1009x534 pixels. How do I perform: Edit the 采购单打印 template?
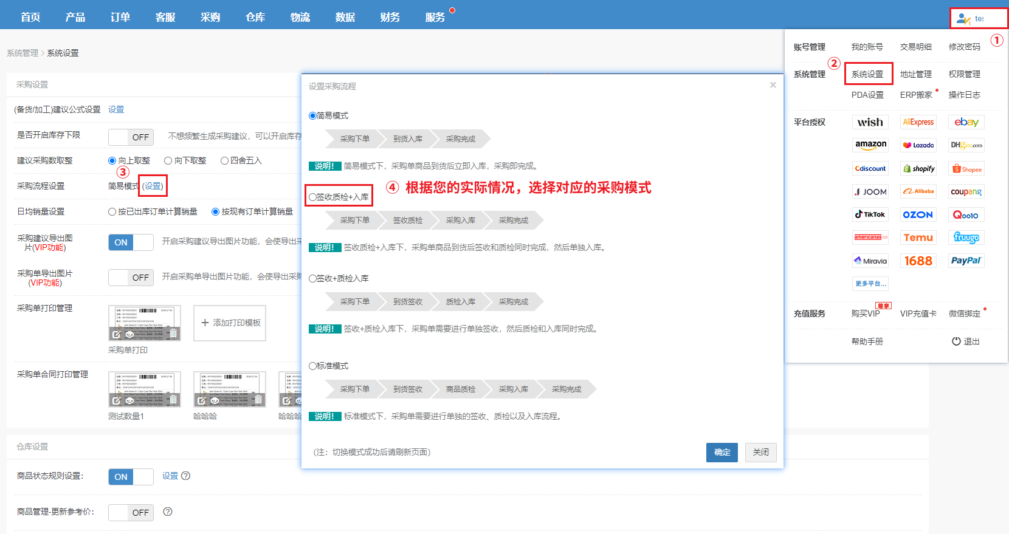click(116, 334)
